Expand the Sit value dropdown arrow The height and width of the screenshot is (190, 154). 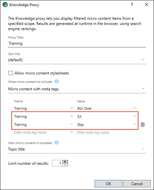(135, 116)
